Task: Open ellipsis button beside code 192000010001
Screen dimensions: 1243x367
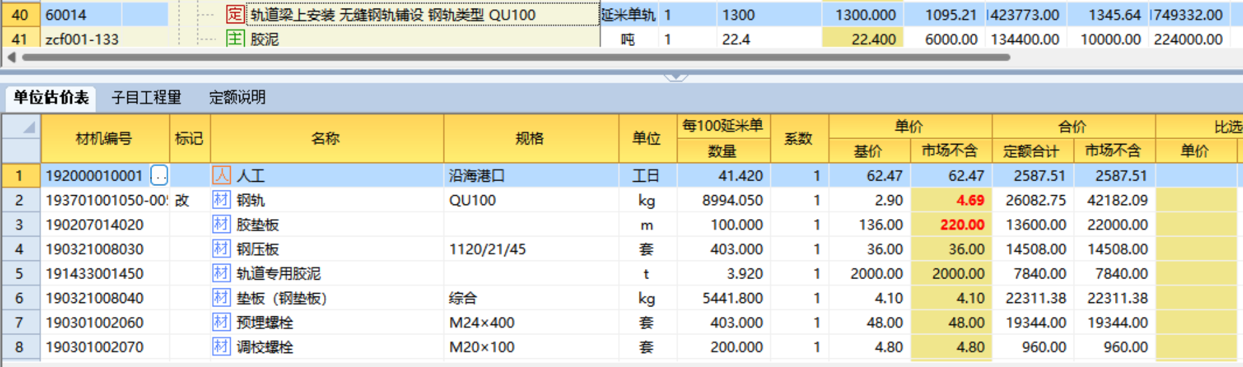Action: point(159,176)
